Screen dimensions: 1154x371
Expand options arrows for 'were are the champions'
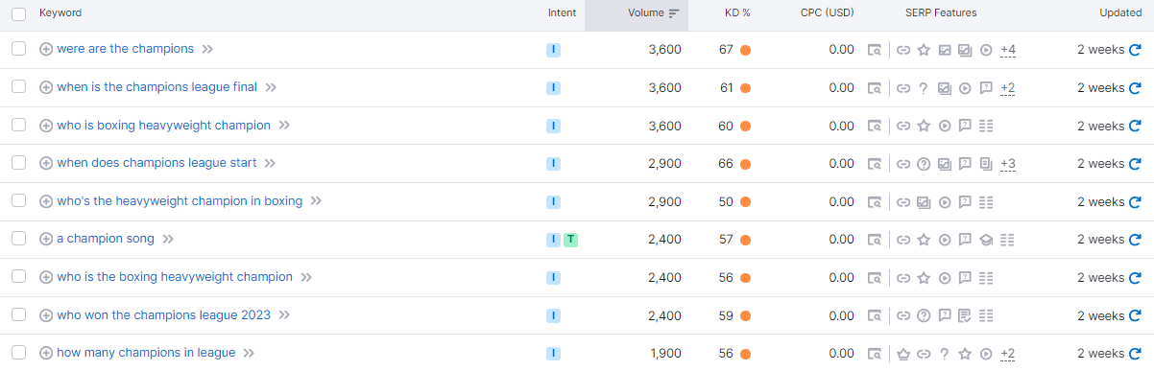[207, 50]
